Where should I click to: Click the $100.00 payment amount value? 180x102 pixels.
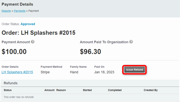[x=14, y=52]
